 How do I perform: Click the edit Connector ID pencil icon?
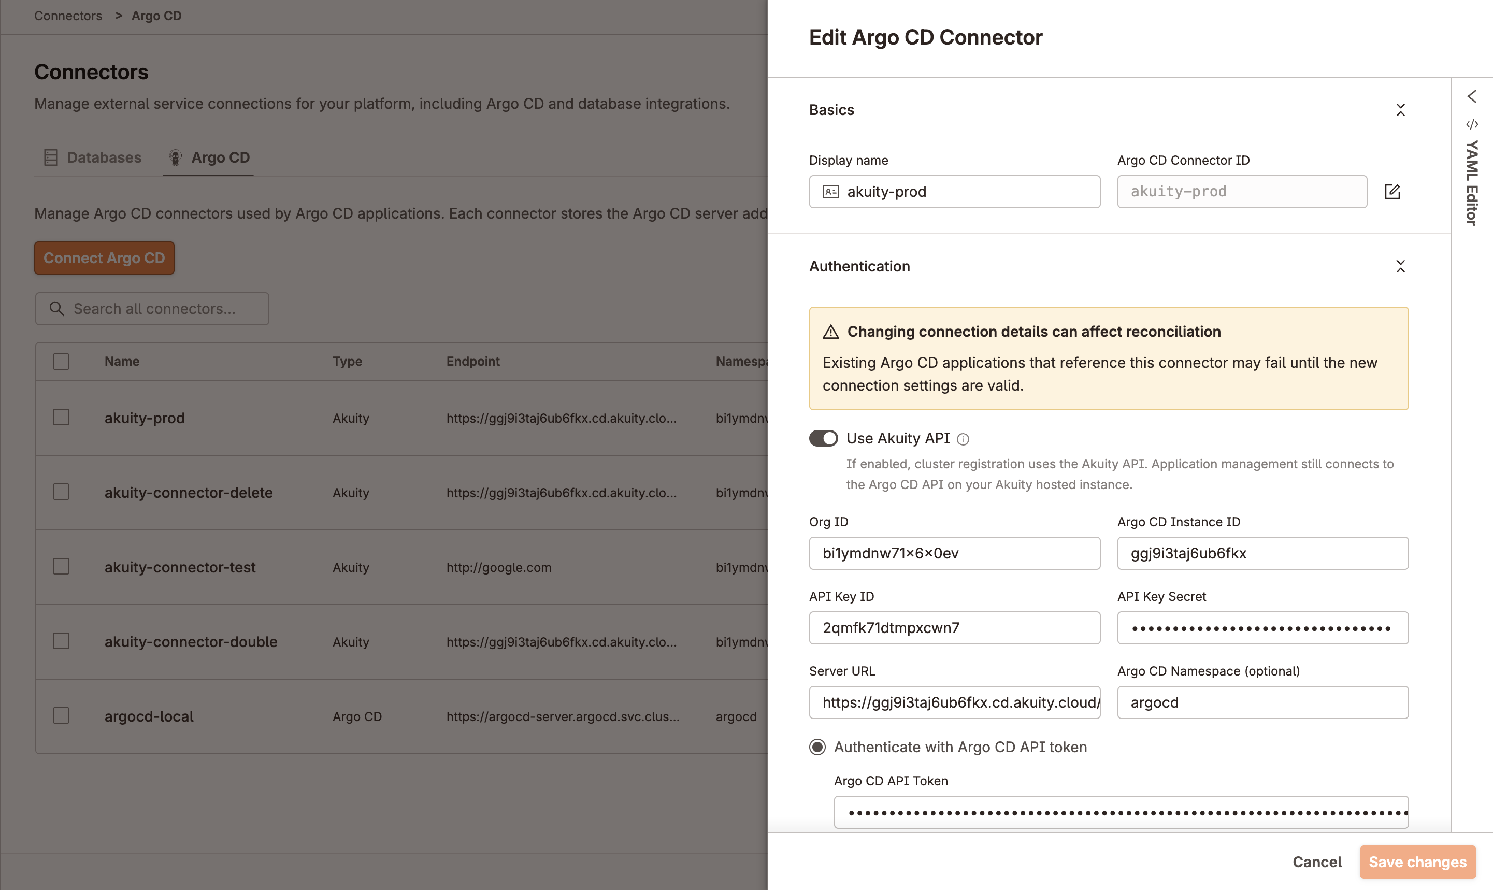[1391, 191]
